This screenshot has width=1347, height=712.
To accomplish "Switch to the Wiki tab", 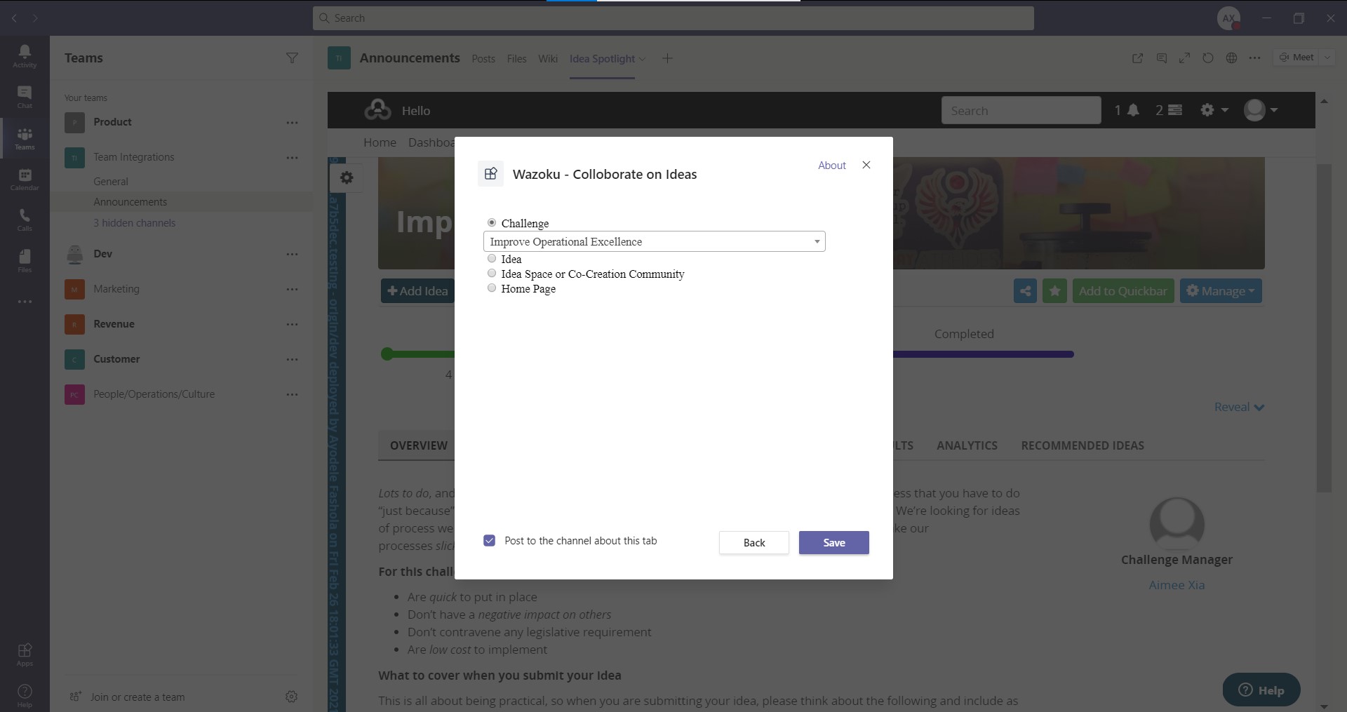I will click(548, 59).
